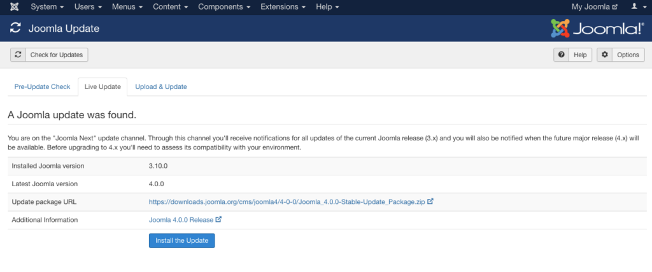Switch to the Upload & Update tab
652x272 pixels.
click(160, 86)
